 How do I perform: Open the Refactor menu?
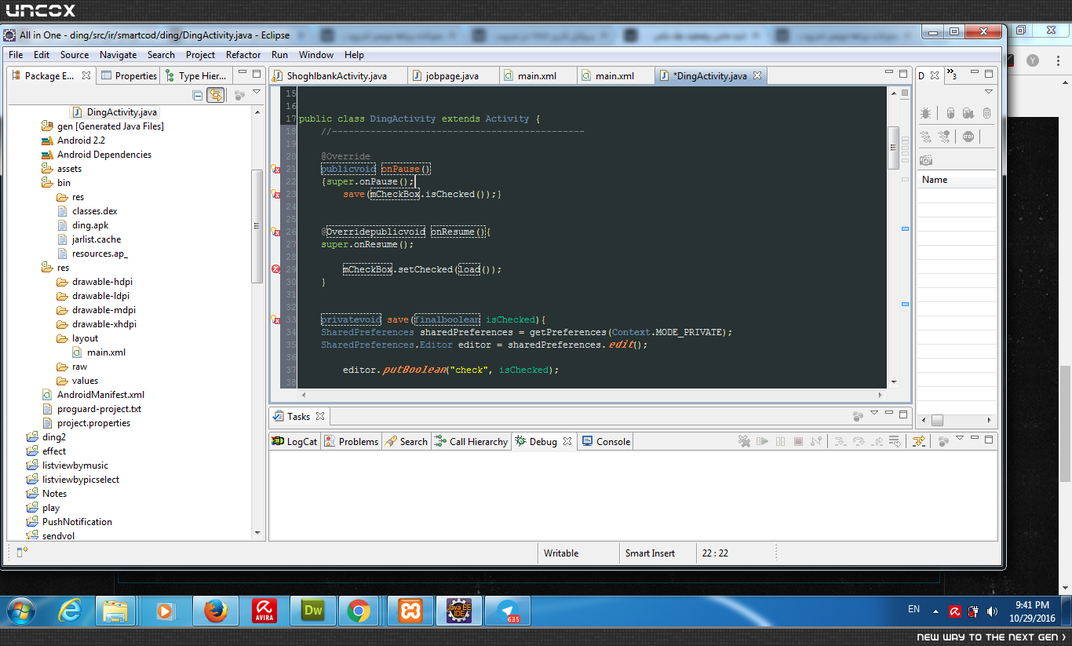243,55
